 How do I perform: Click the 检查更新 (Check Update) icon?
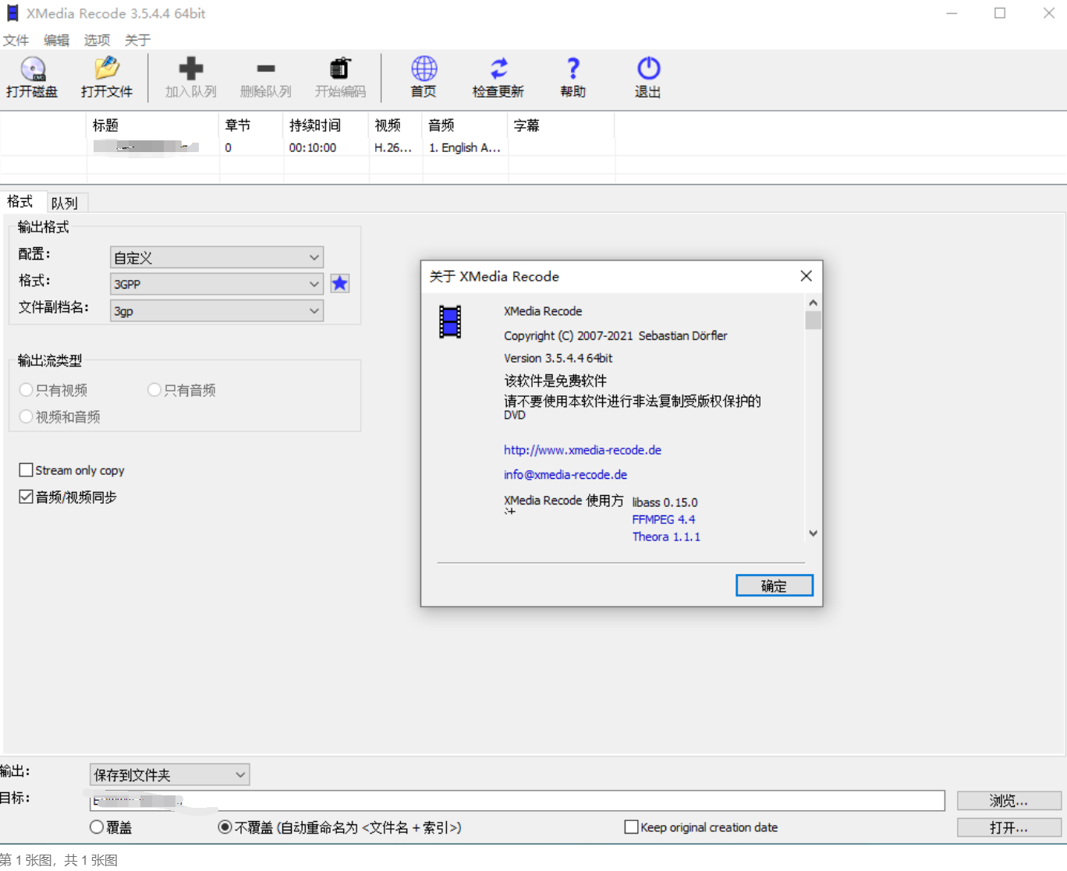[x=498, y=69]
